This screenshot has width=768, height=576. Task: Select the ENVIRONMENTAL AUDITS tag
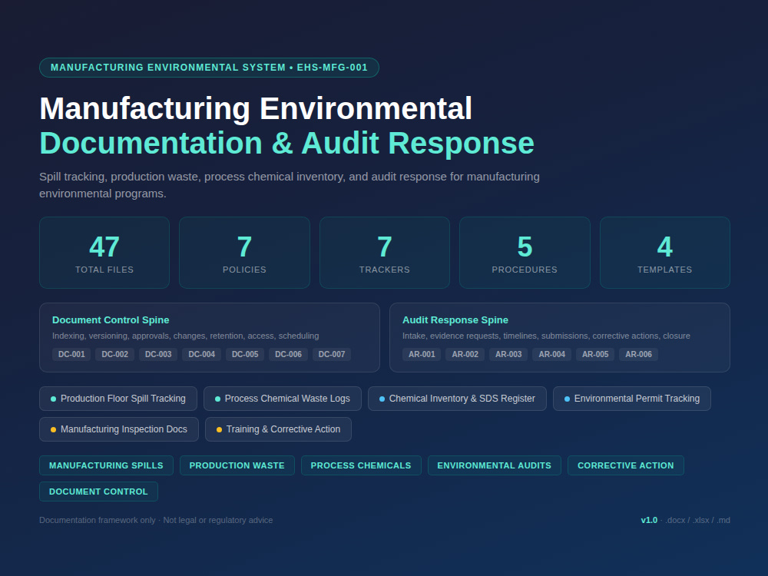pyautogui.click(x=494, y=465)
